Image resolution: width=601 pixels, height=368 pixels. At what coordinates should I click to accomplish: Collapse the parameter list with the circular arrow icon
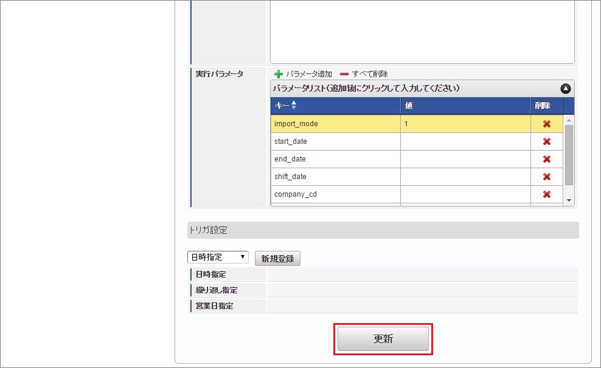click(x=565, y=88)
